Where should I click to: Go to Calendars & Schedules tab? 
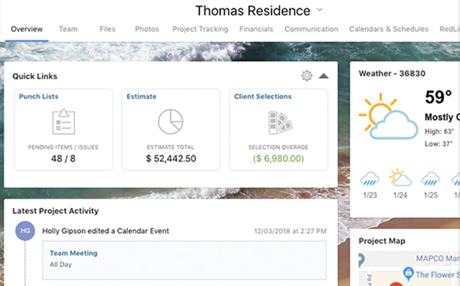pyautogui.click(x=389, y=29)
